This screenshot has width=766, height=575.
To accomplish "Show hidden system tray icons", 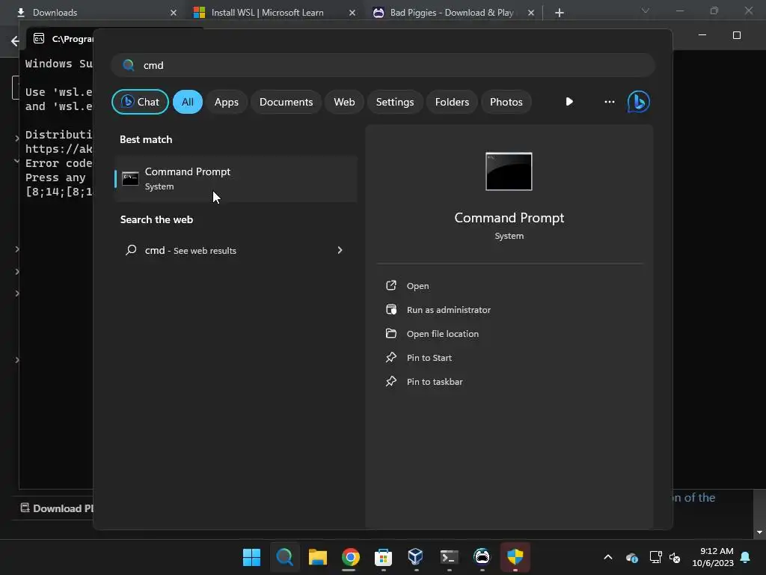I will click(x=608, y=557).
